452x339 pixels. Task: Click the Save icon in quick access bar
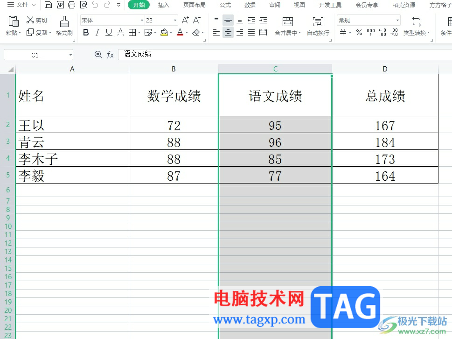click(48, 5)
